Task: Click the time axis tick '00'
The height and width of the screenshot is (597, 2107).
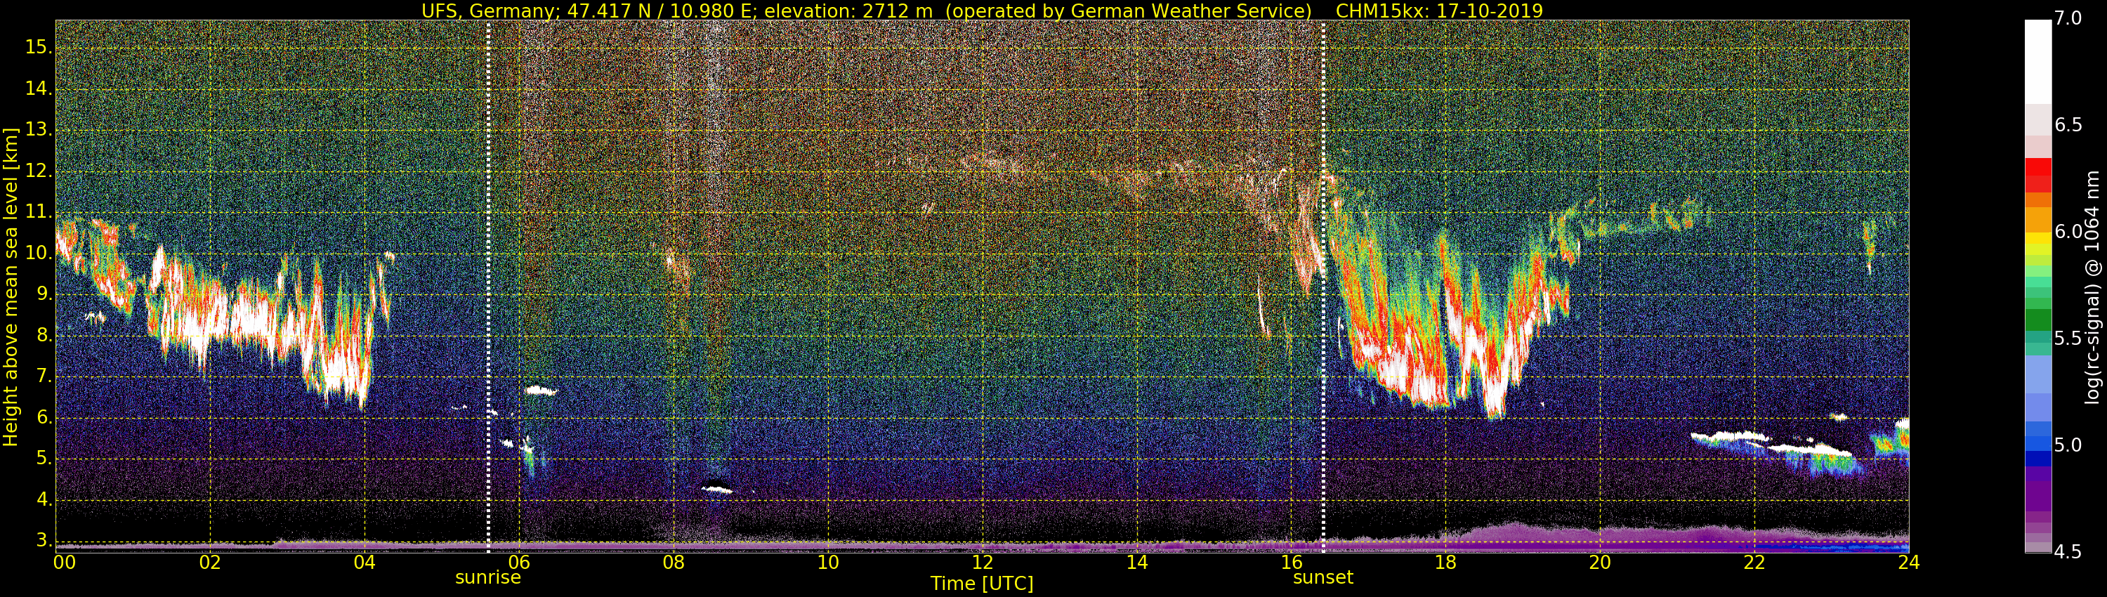Action: pos(65,563)
